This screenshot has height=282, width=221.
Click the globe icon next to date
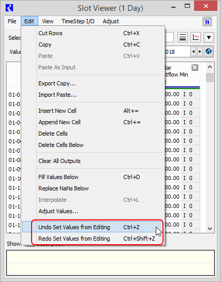pyautogui.click(x=209, y=51)
